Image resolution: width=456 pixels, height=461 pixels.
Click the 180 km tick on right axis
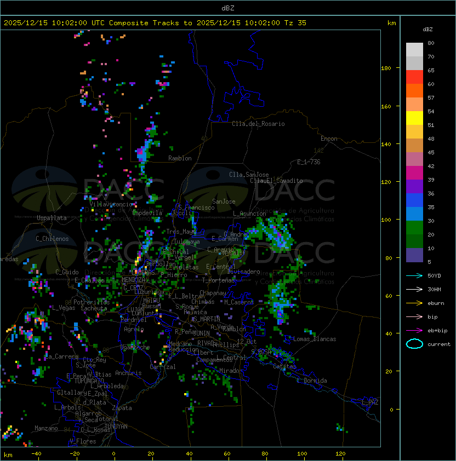(x=386, y=68)
